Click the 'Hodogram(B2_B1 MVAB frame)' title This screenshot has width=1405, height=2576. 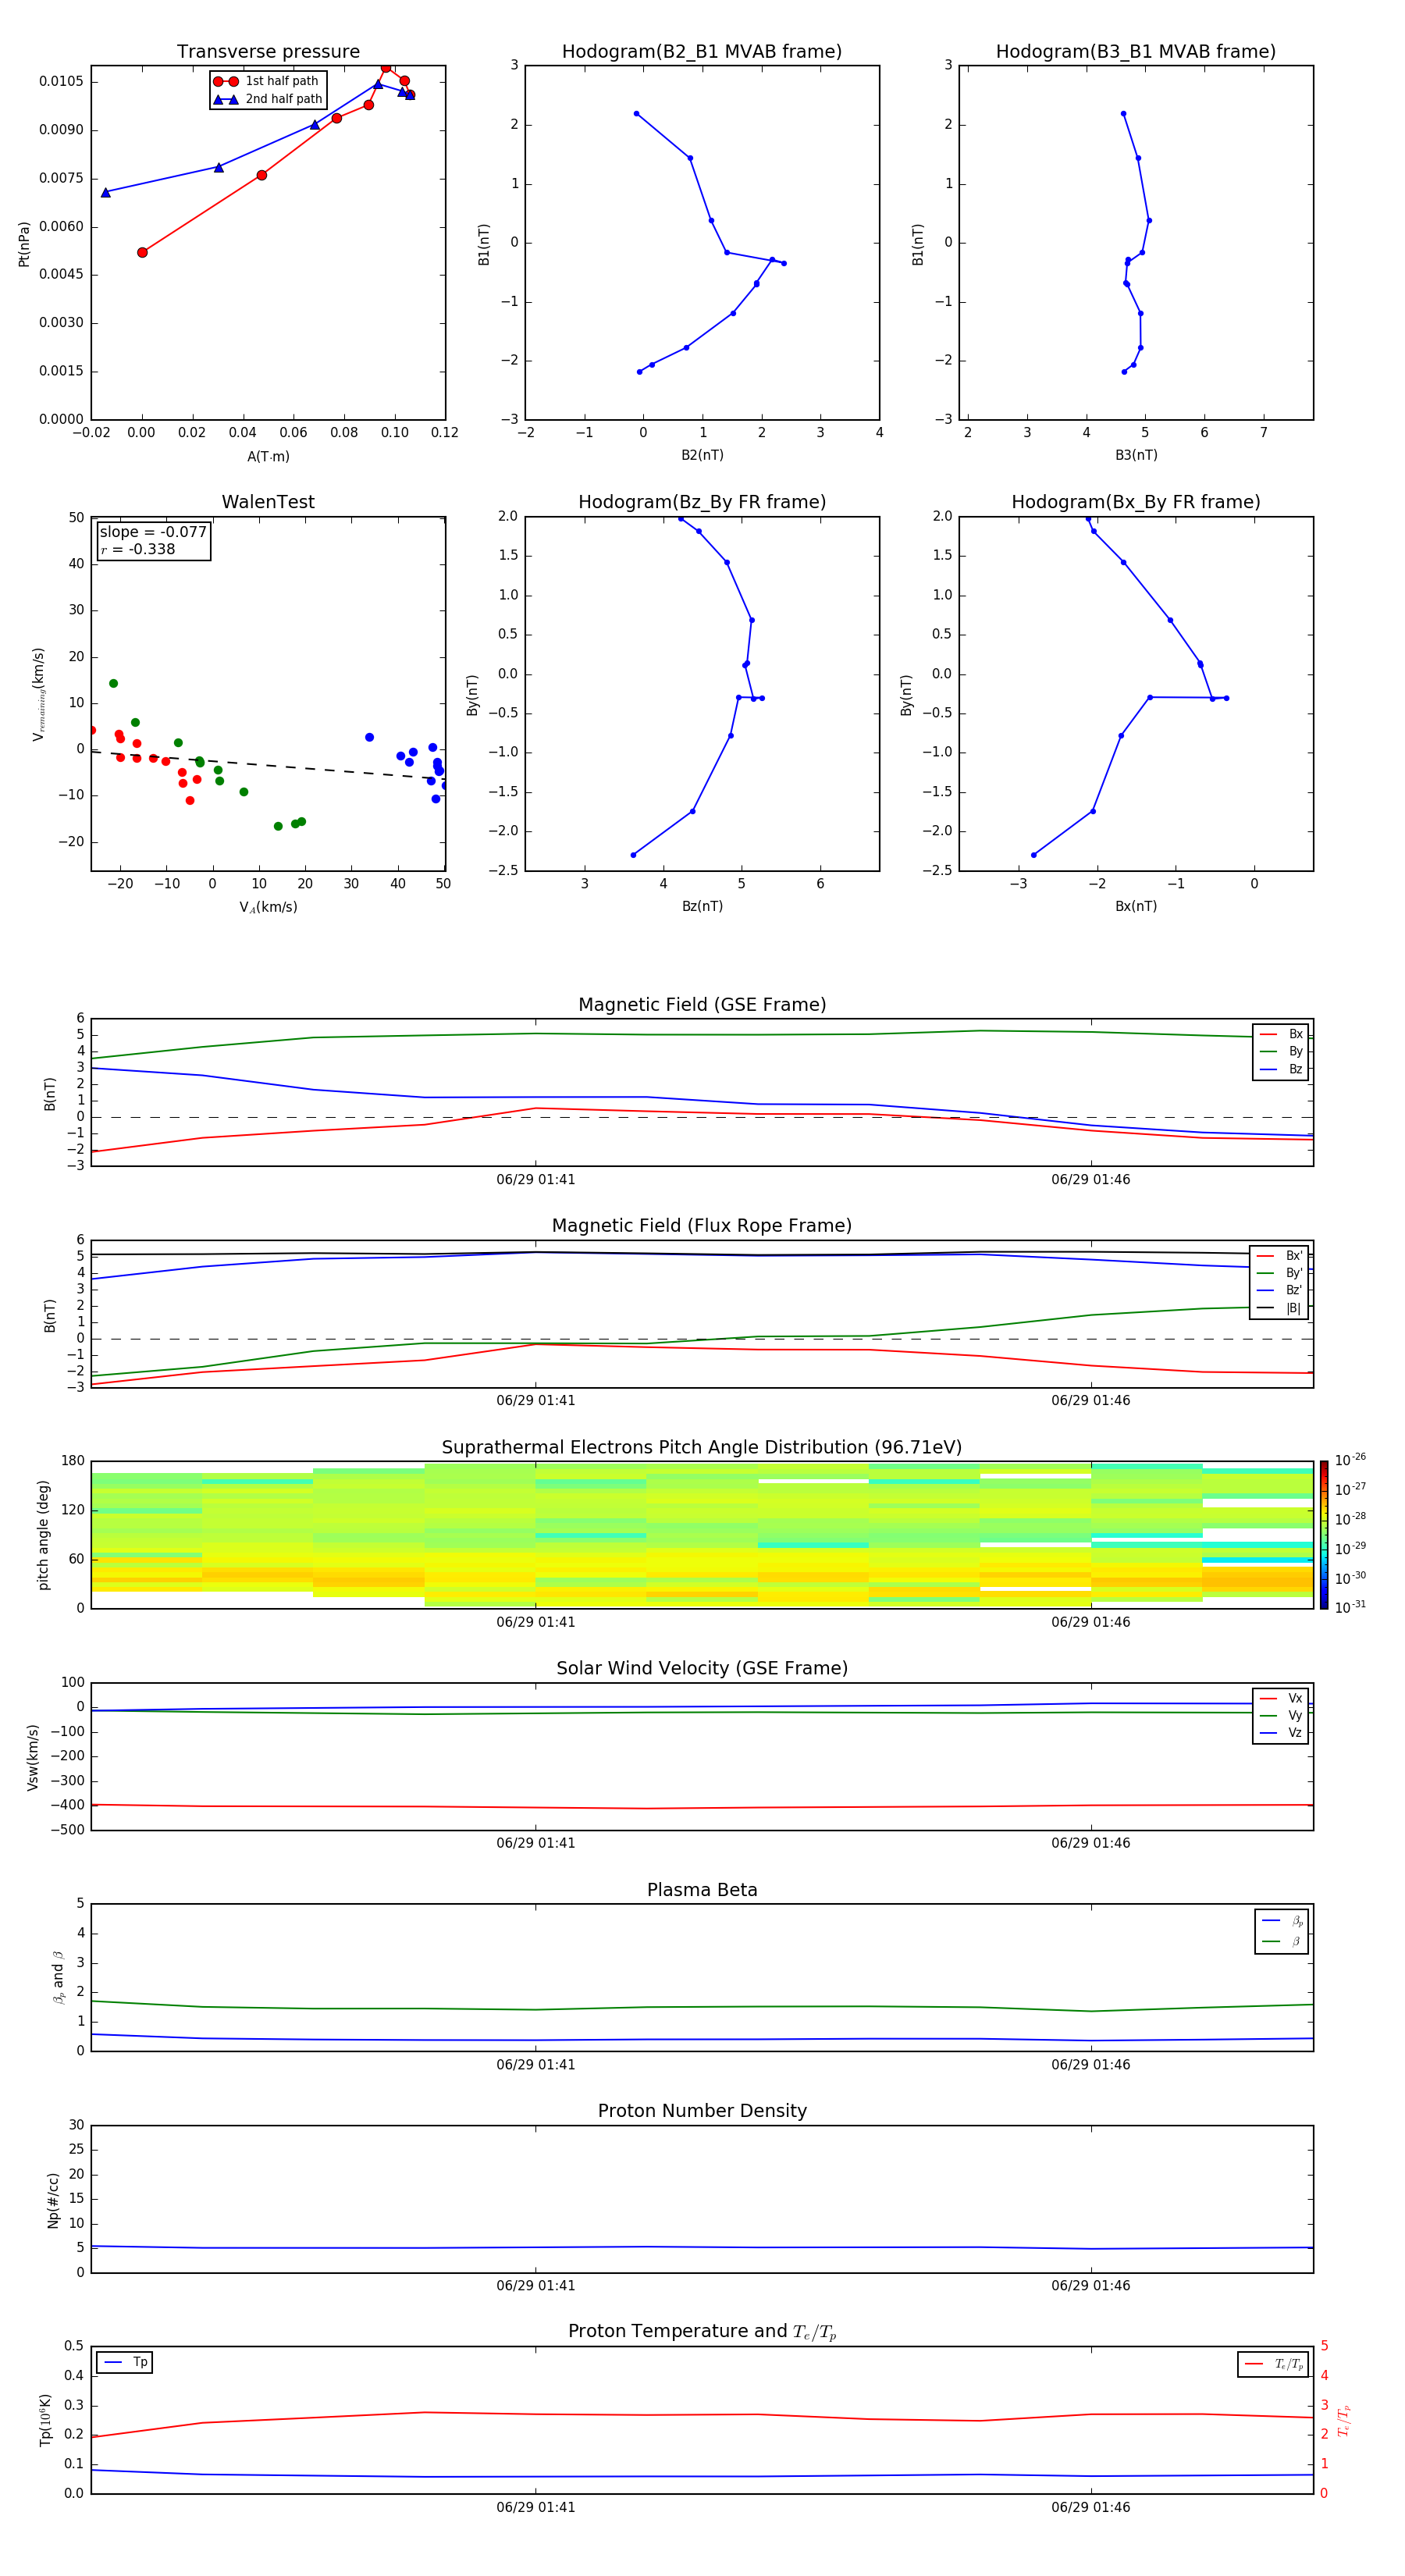pyautogui.click(x=702, y=52)
